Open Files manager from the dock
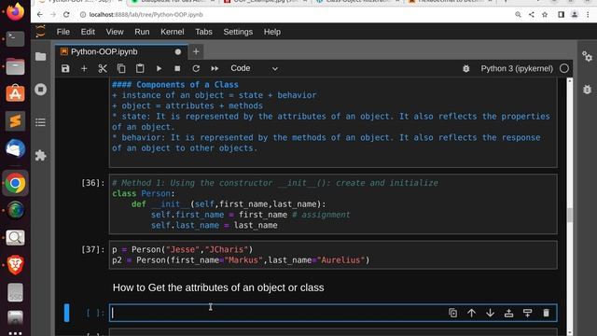Screen dimensions: 597x336 [15, 66]
